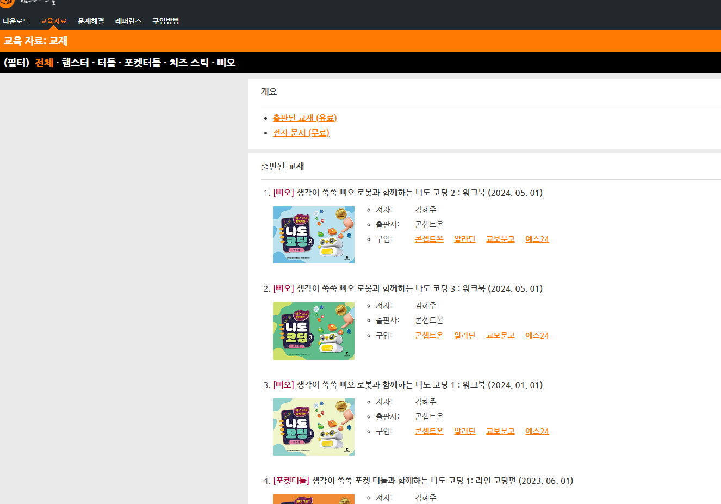This screenshot has height=504, width=721.
Task: Open the 다운로드 menu
Action: [x=16, y=21]
